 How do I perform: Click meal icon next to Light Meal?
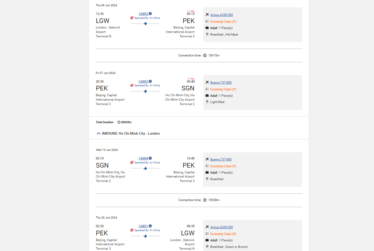pos(207,102)
